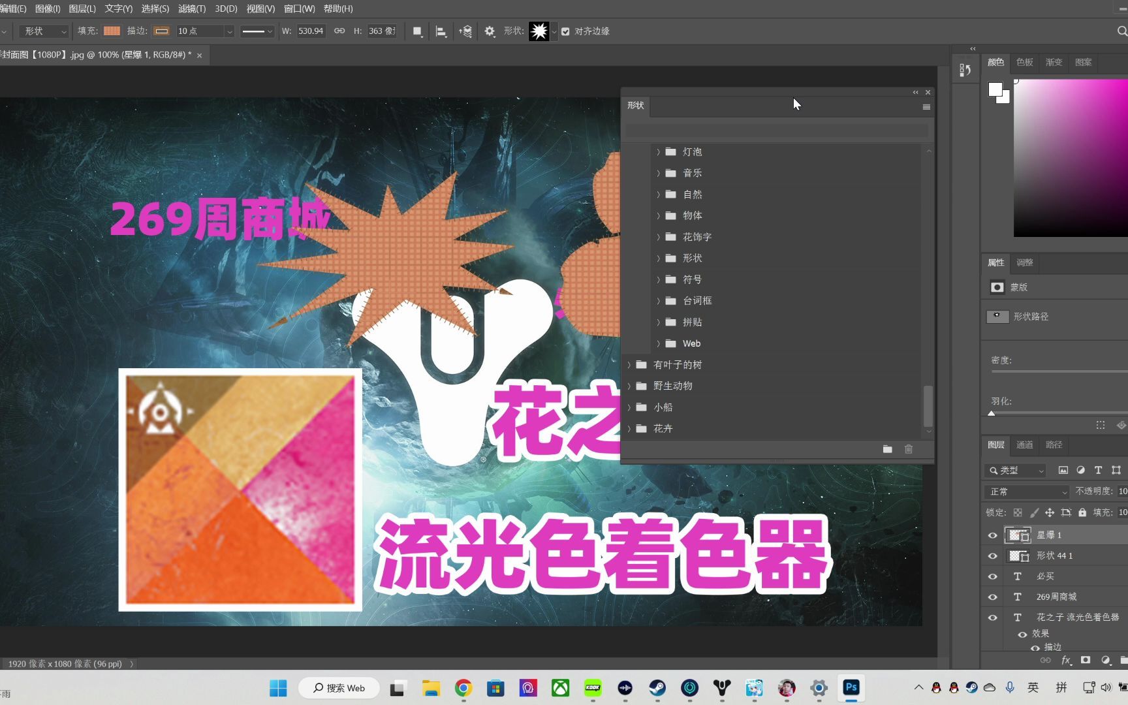
Task: Open the 图层(L) menu
Action: (82, 8)
